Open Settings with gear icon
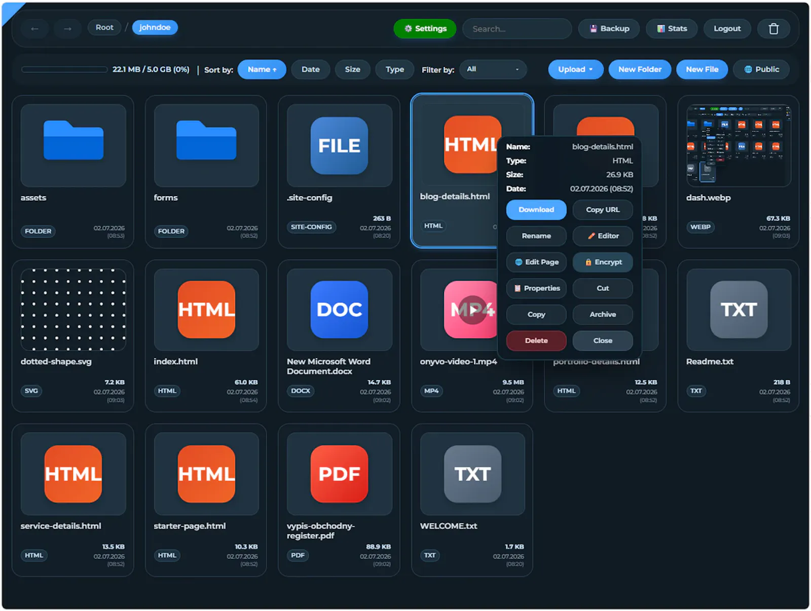The image size is (811, 611). (x=425, y=29)
